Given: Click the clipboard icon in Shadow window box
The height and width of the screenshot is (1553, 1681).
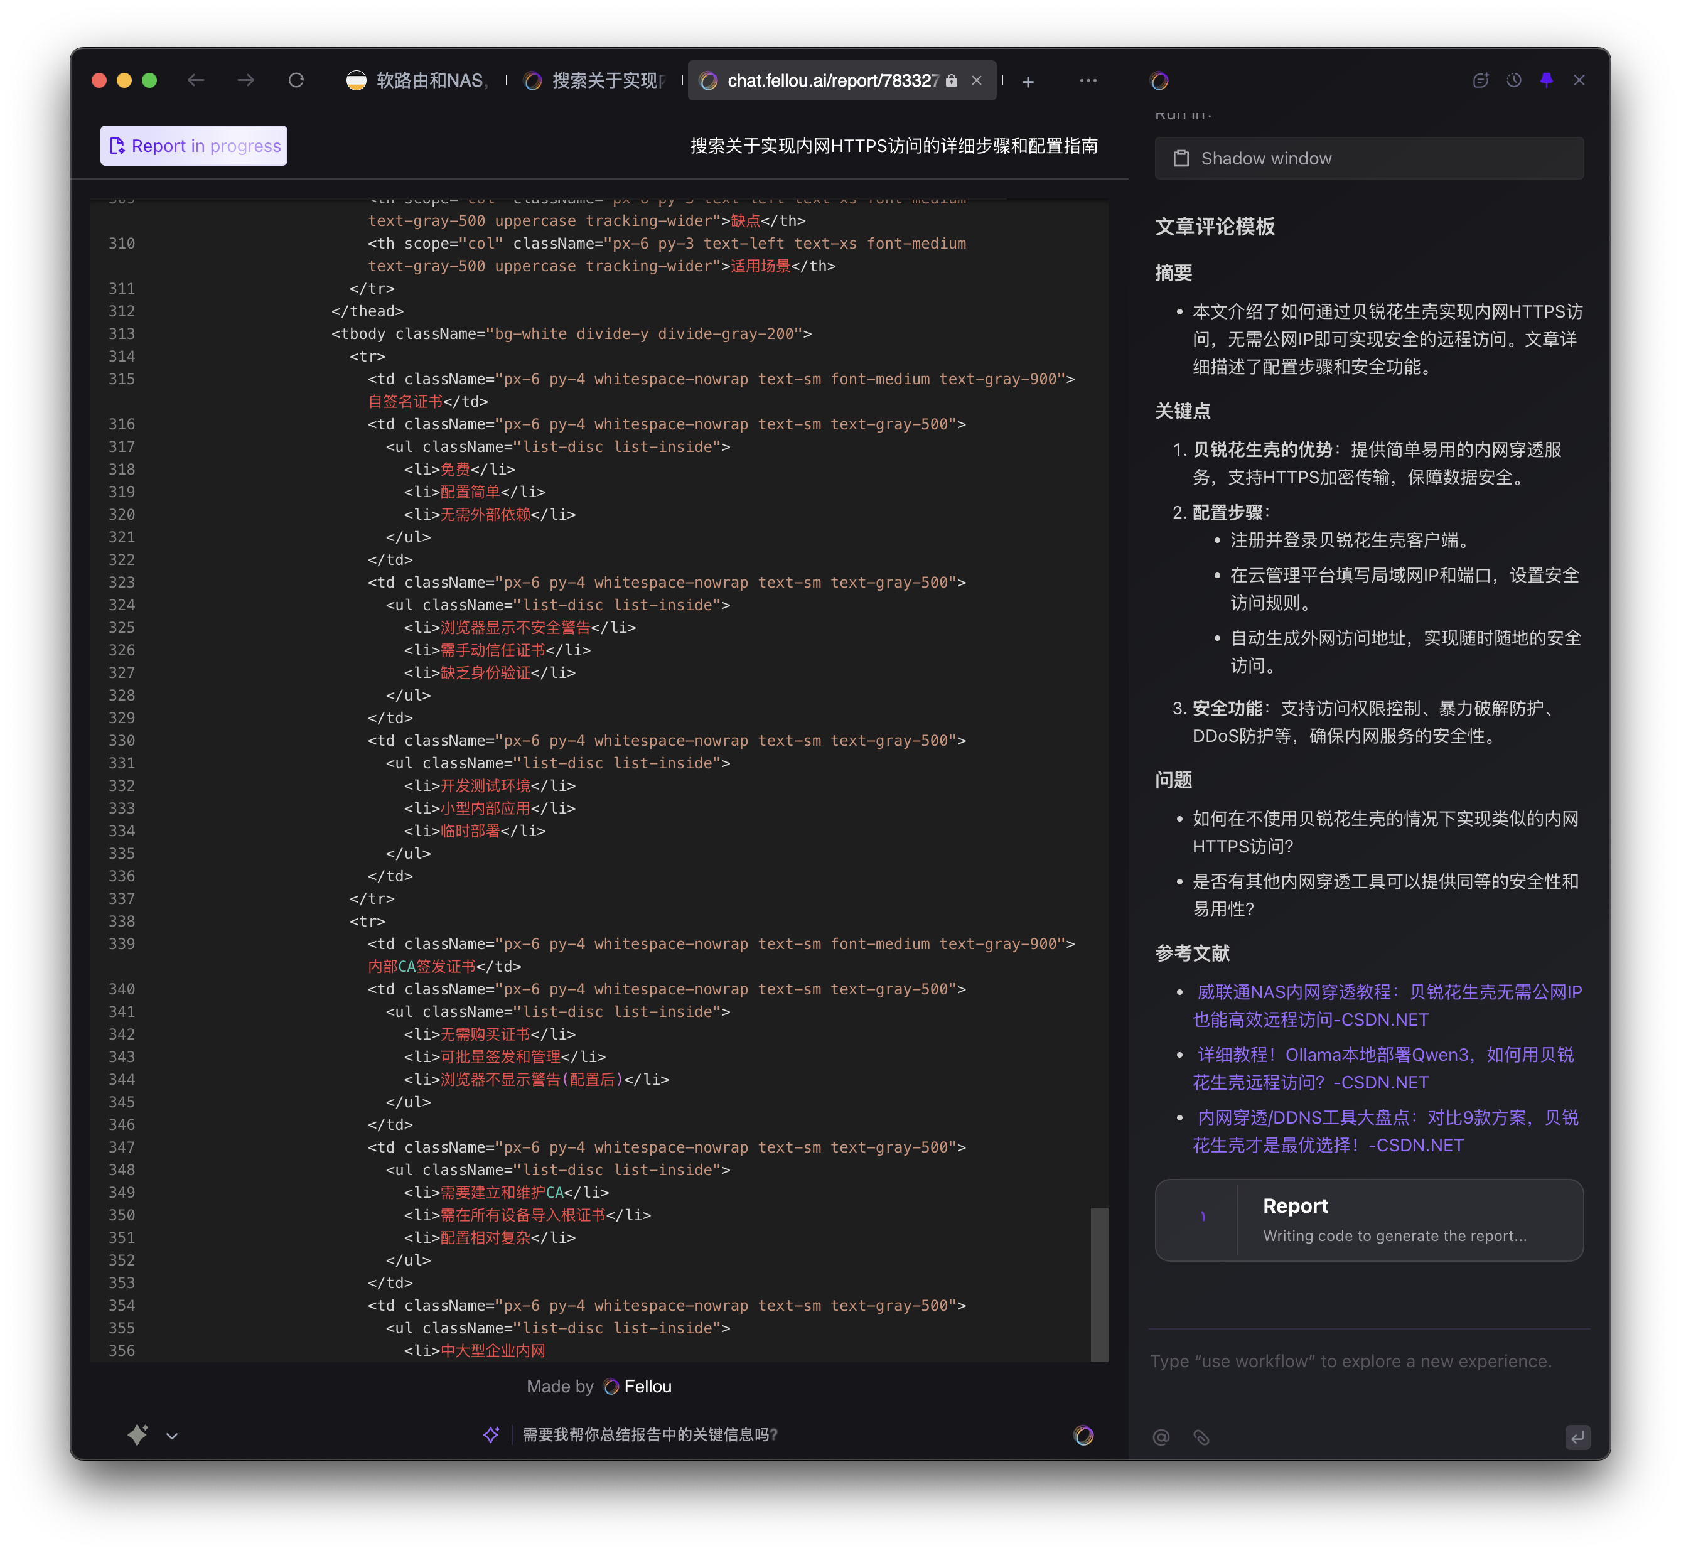Looking at the screenshot, I should [x=1181, y=158].
